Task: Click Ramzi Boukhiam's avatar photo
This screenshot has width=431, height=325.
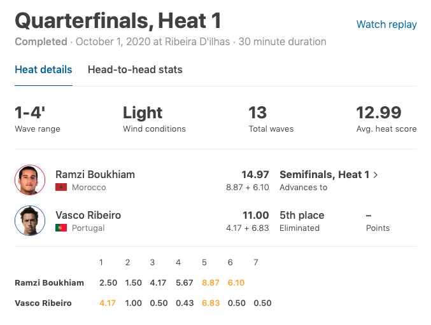Action: (30, 180)
